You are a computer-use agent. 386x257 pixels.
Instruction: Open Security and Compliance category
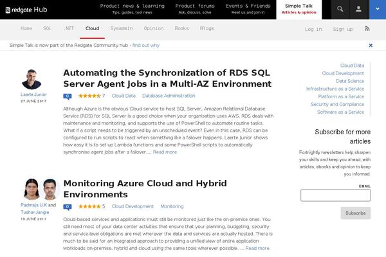(x=337, y=104)
